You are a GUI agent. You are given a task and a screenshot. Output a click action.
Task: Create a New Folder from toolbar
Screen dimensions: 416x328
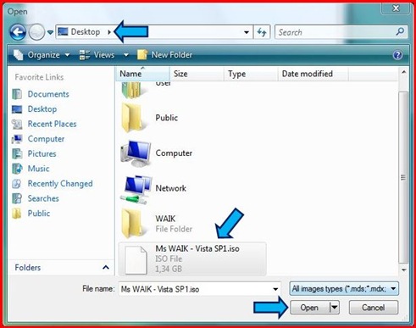click(x=164, y=55)
